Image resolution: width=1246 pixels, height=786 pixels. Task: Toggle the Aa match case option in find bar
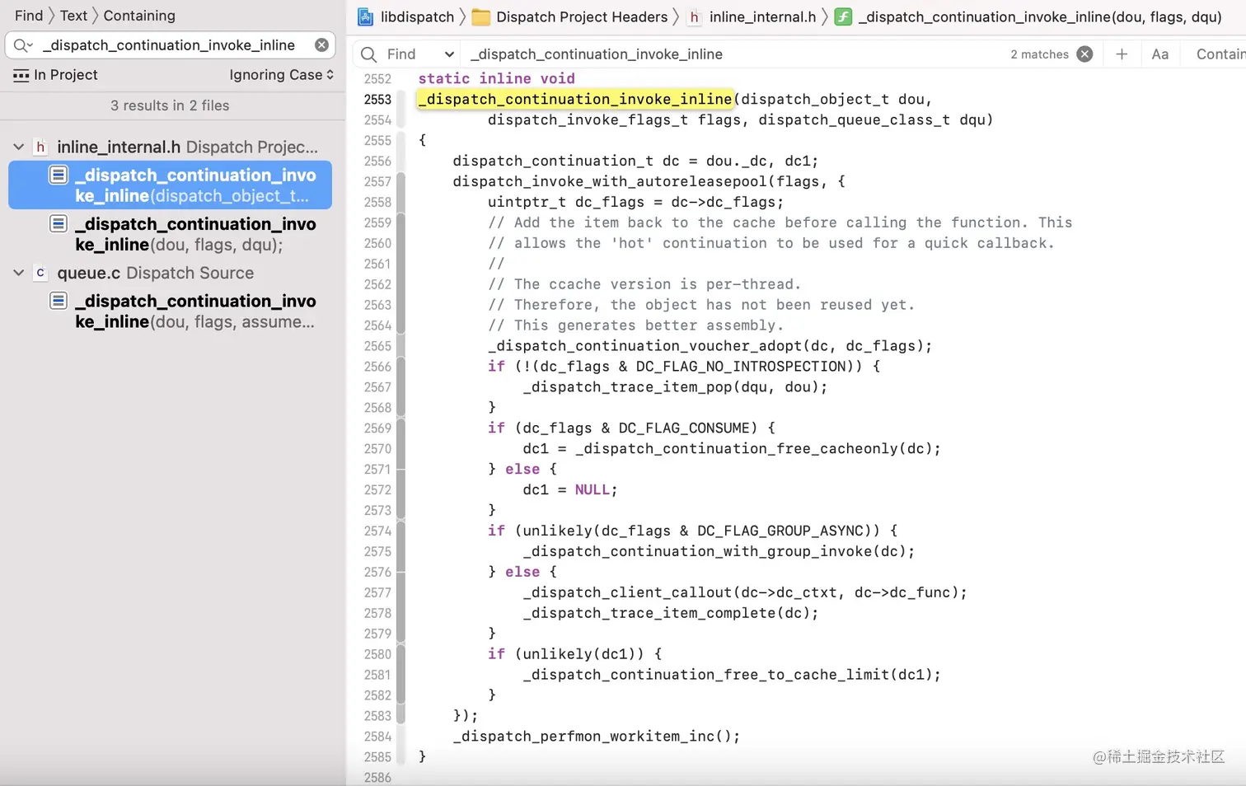[x=1159, y=54]
